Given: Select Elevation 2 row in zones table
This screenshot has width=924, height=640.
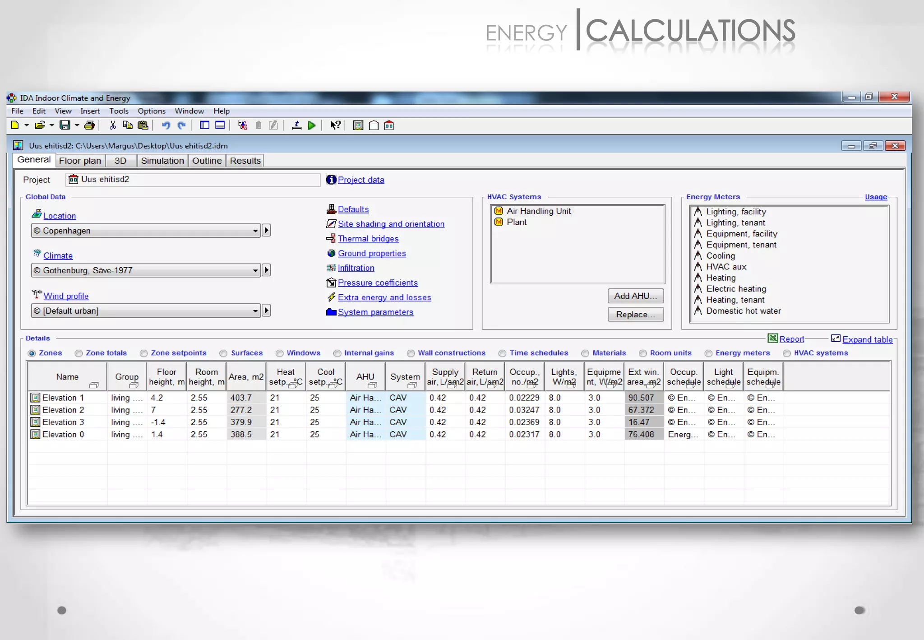Looking at the screenshot, I should [x=63, y=410].
